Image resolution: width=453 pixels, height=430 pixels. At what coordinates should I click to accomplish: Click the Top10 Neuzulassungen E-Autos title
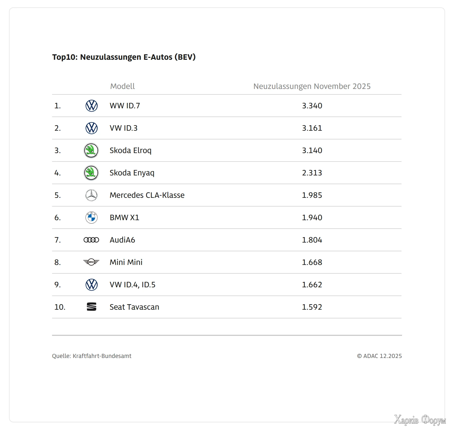tap(124, 57)
